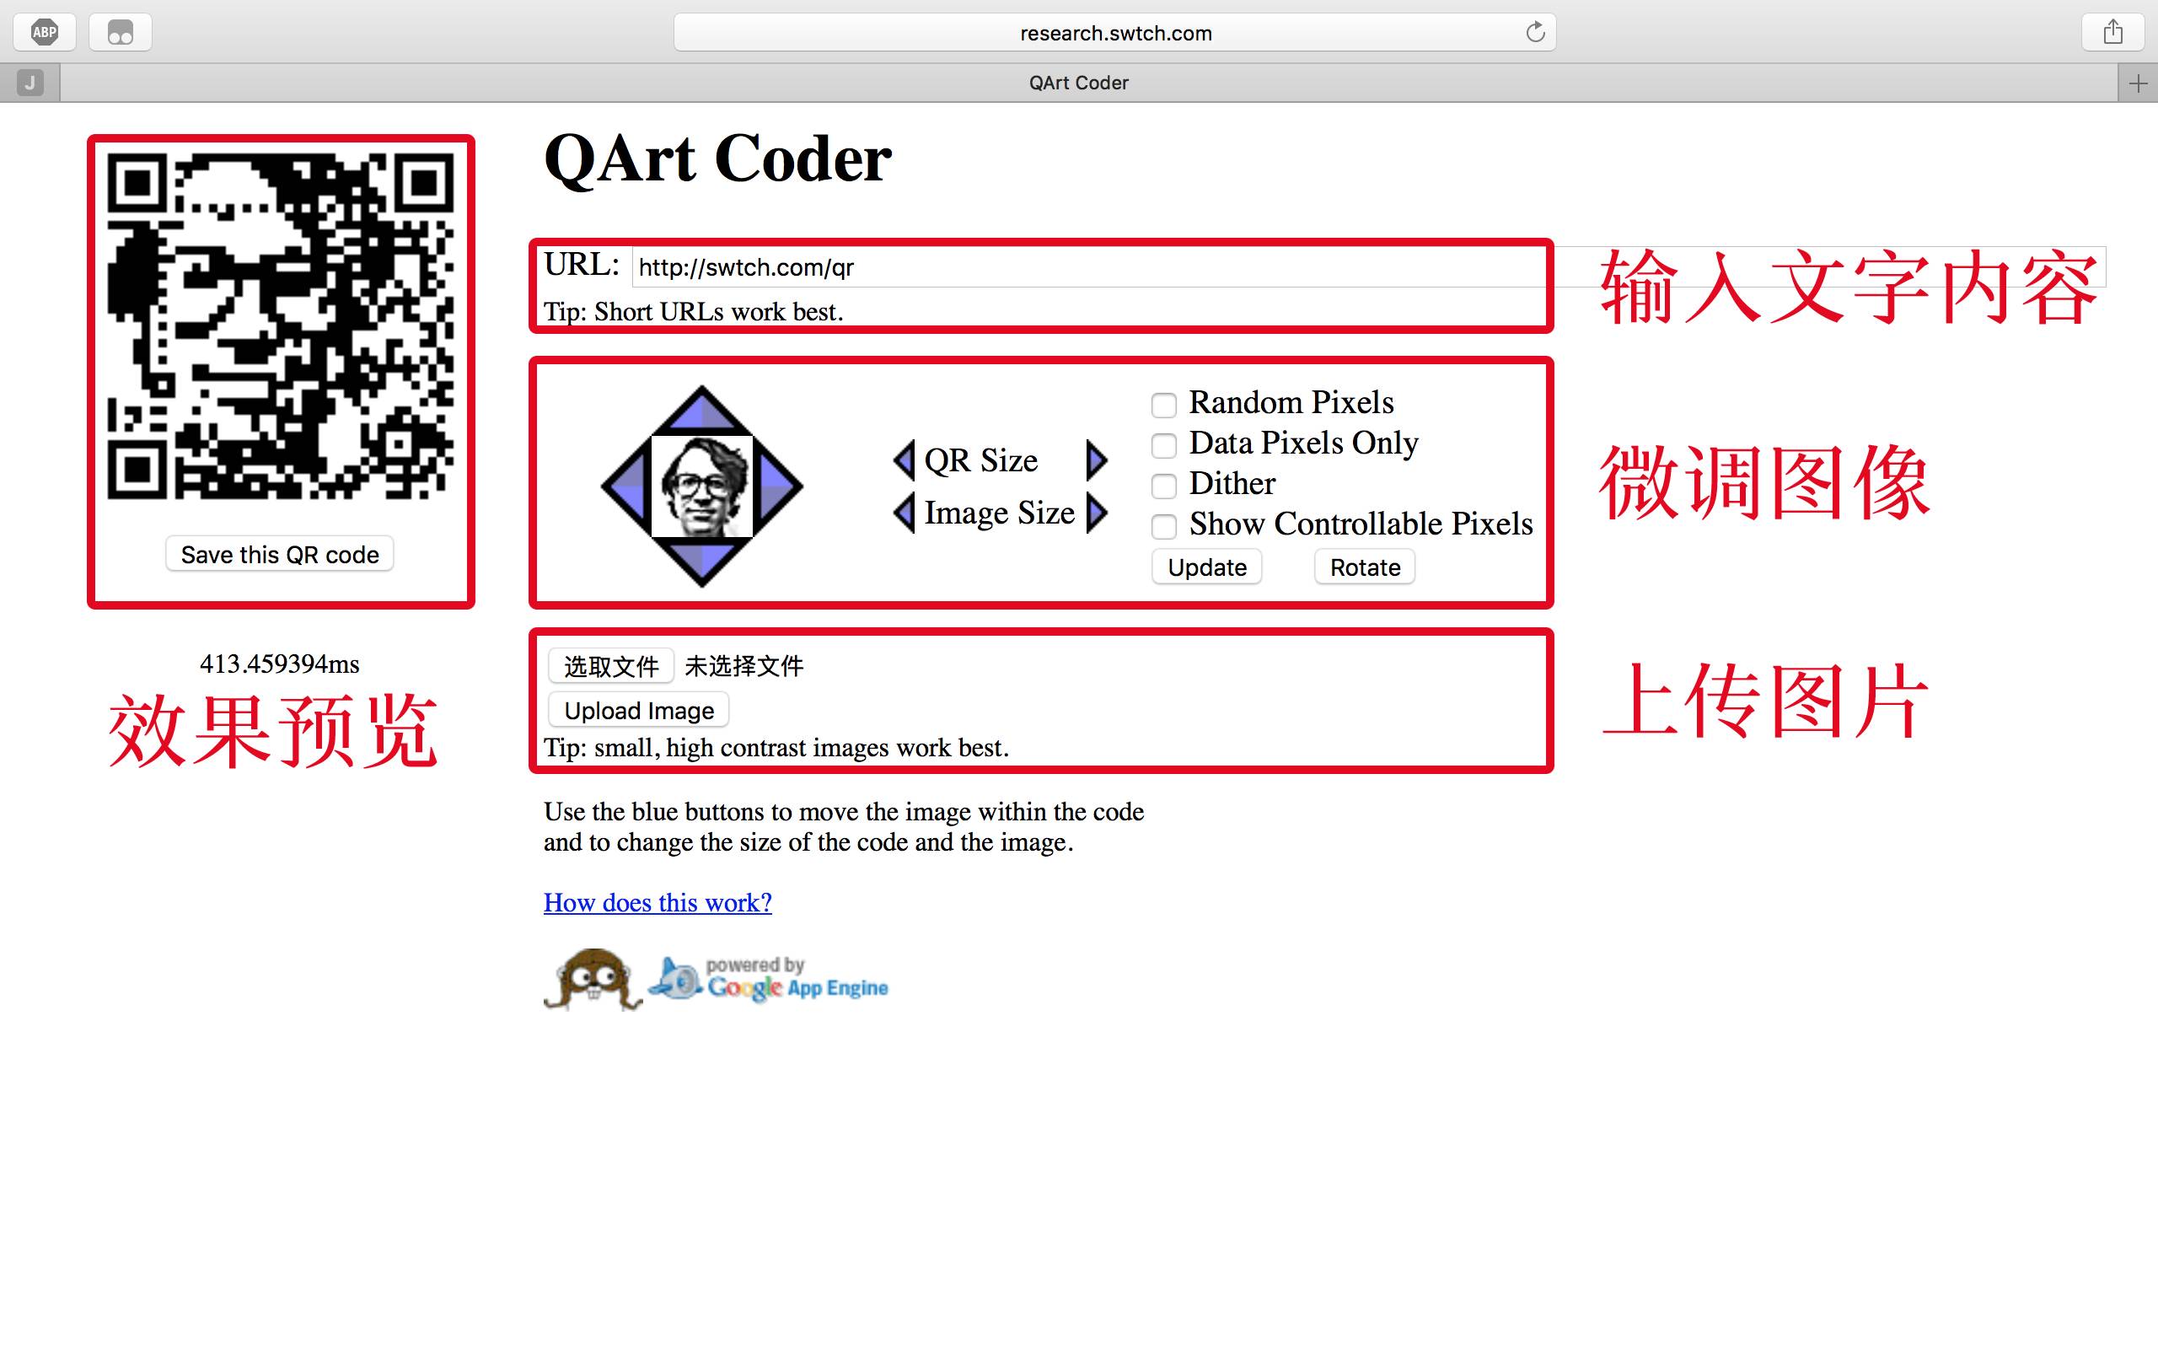Open the Safari share icon
This screenshot has height=1349, width=2158.
tap(2112, 33)
